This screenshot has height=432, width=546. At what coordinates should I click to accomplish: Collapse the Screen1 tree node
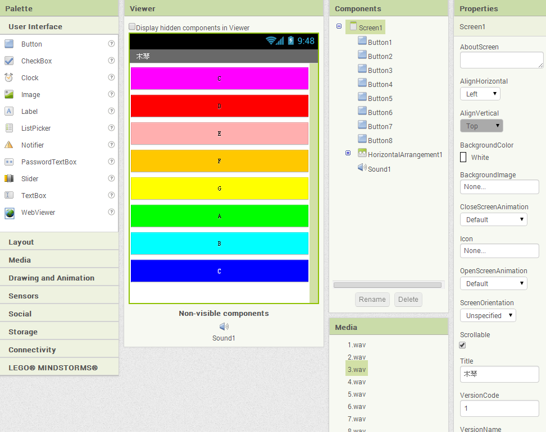339,26
